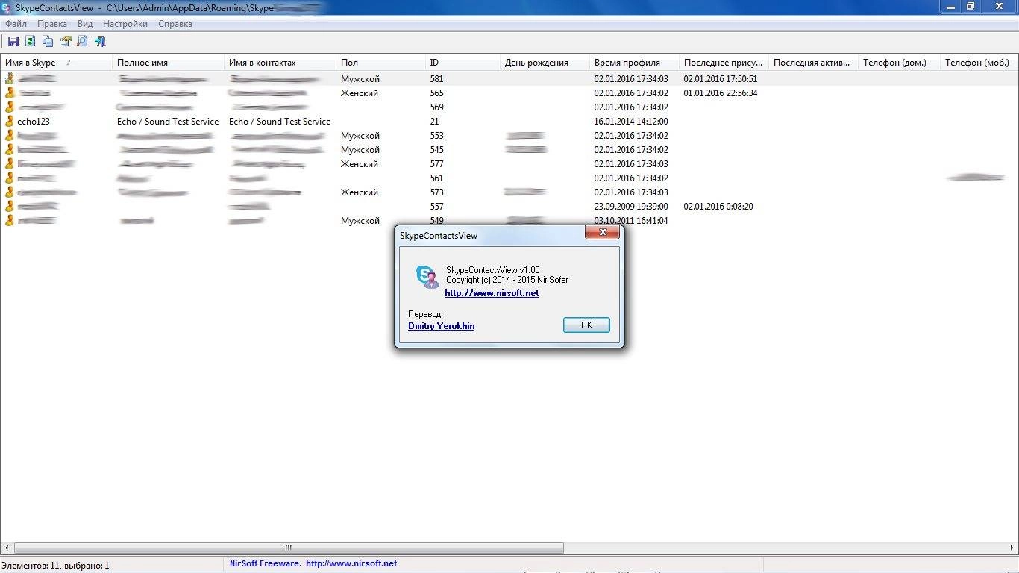The image size is (1019, 573).
Task: Click last presence 01.01.2016 22:56:34
Action: pos(721,93)
